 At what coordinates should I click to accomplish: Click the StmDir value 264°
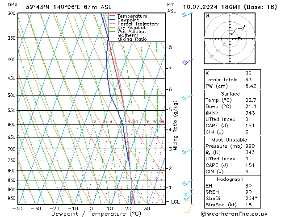(251, 198)
